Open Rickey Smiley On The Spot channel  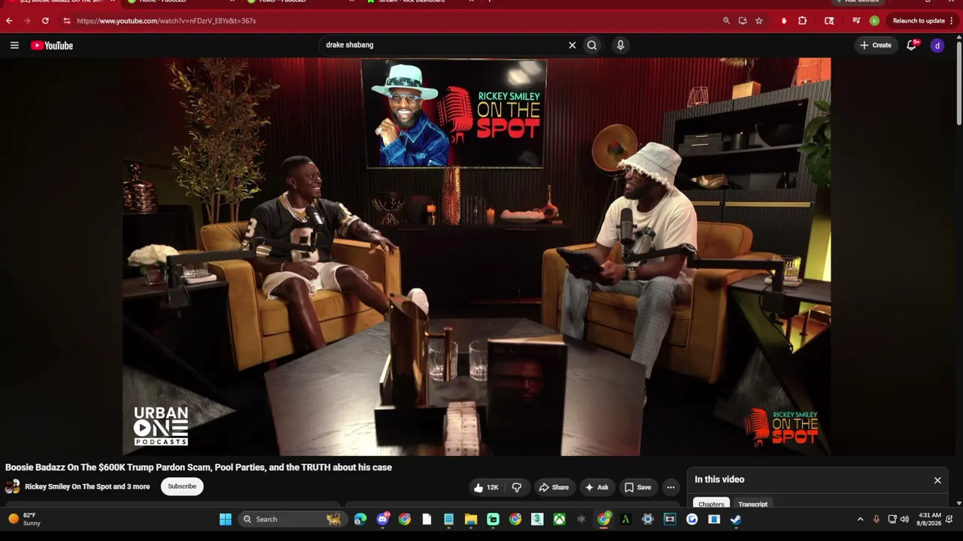coord(87,486)
